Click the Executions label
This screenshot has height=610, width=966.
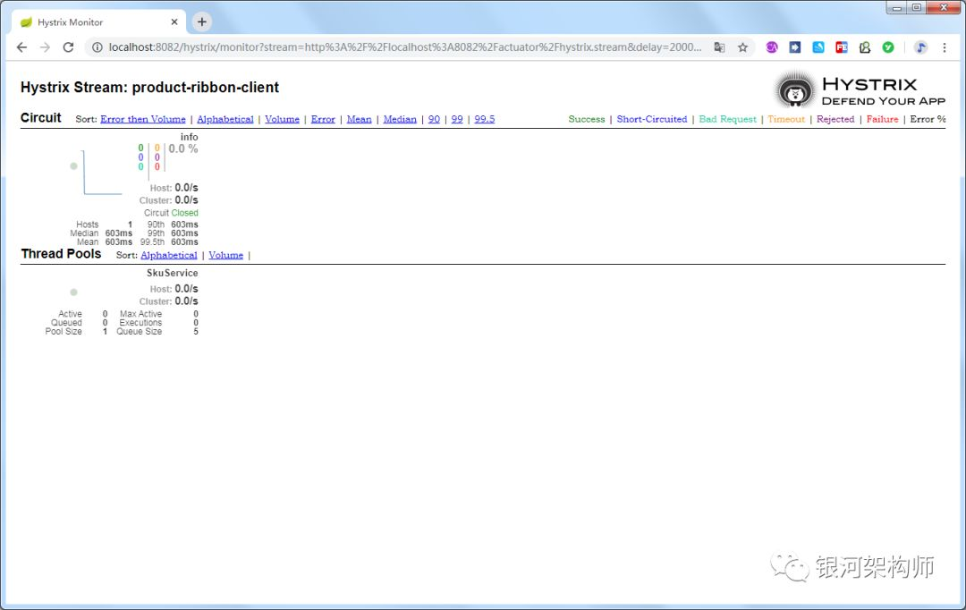pyautogui.click(x=140, y=323)
